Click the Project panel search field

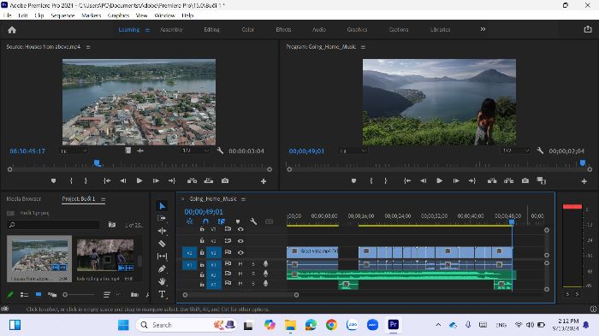[x=53, y=225]
